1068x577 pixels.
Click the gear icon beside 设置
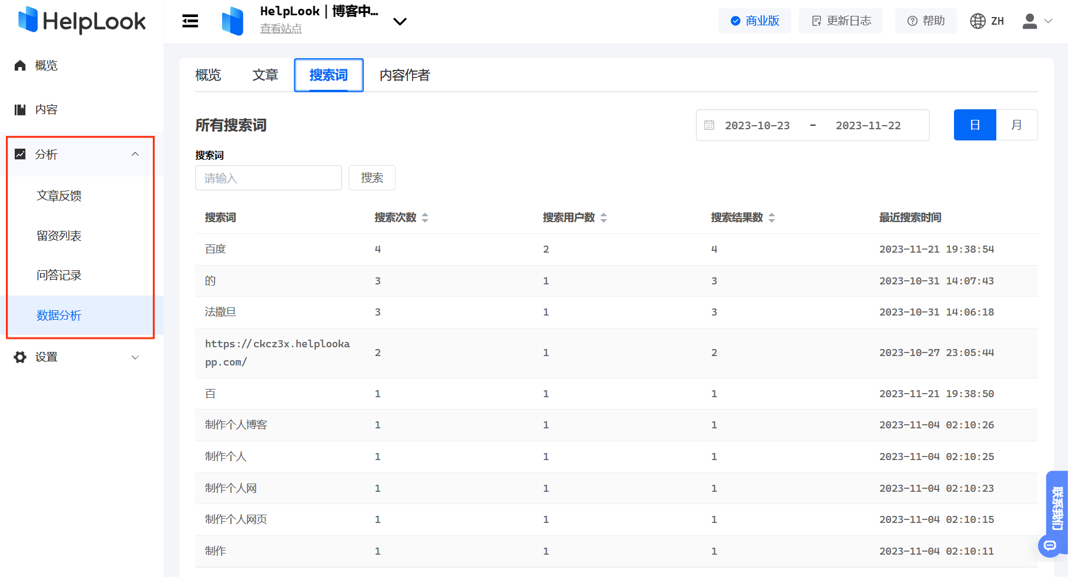(20, 357)
